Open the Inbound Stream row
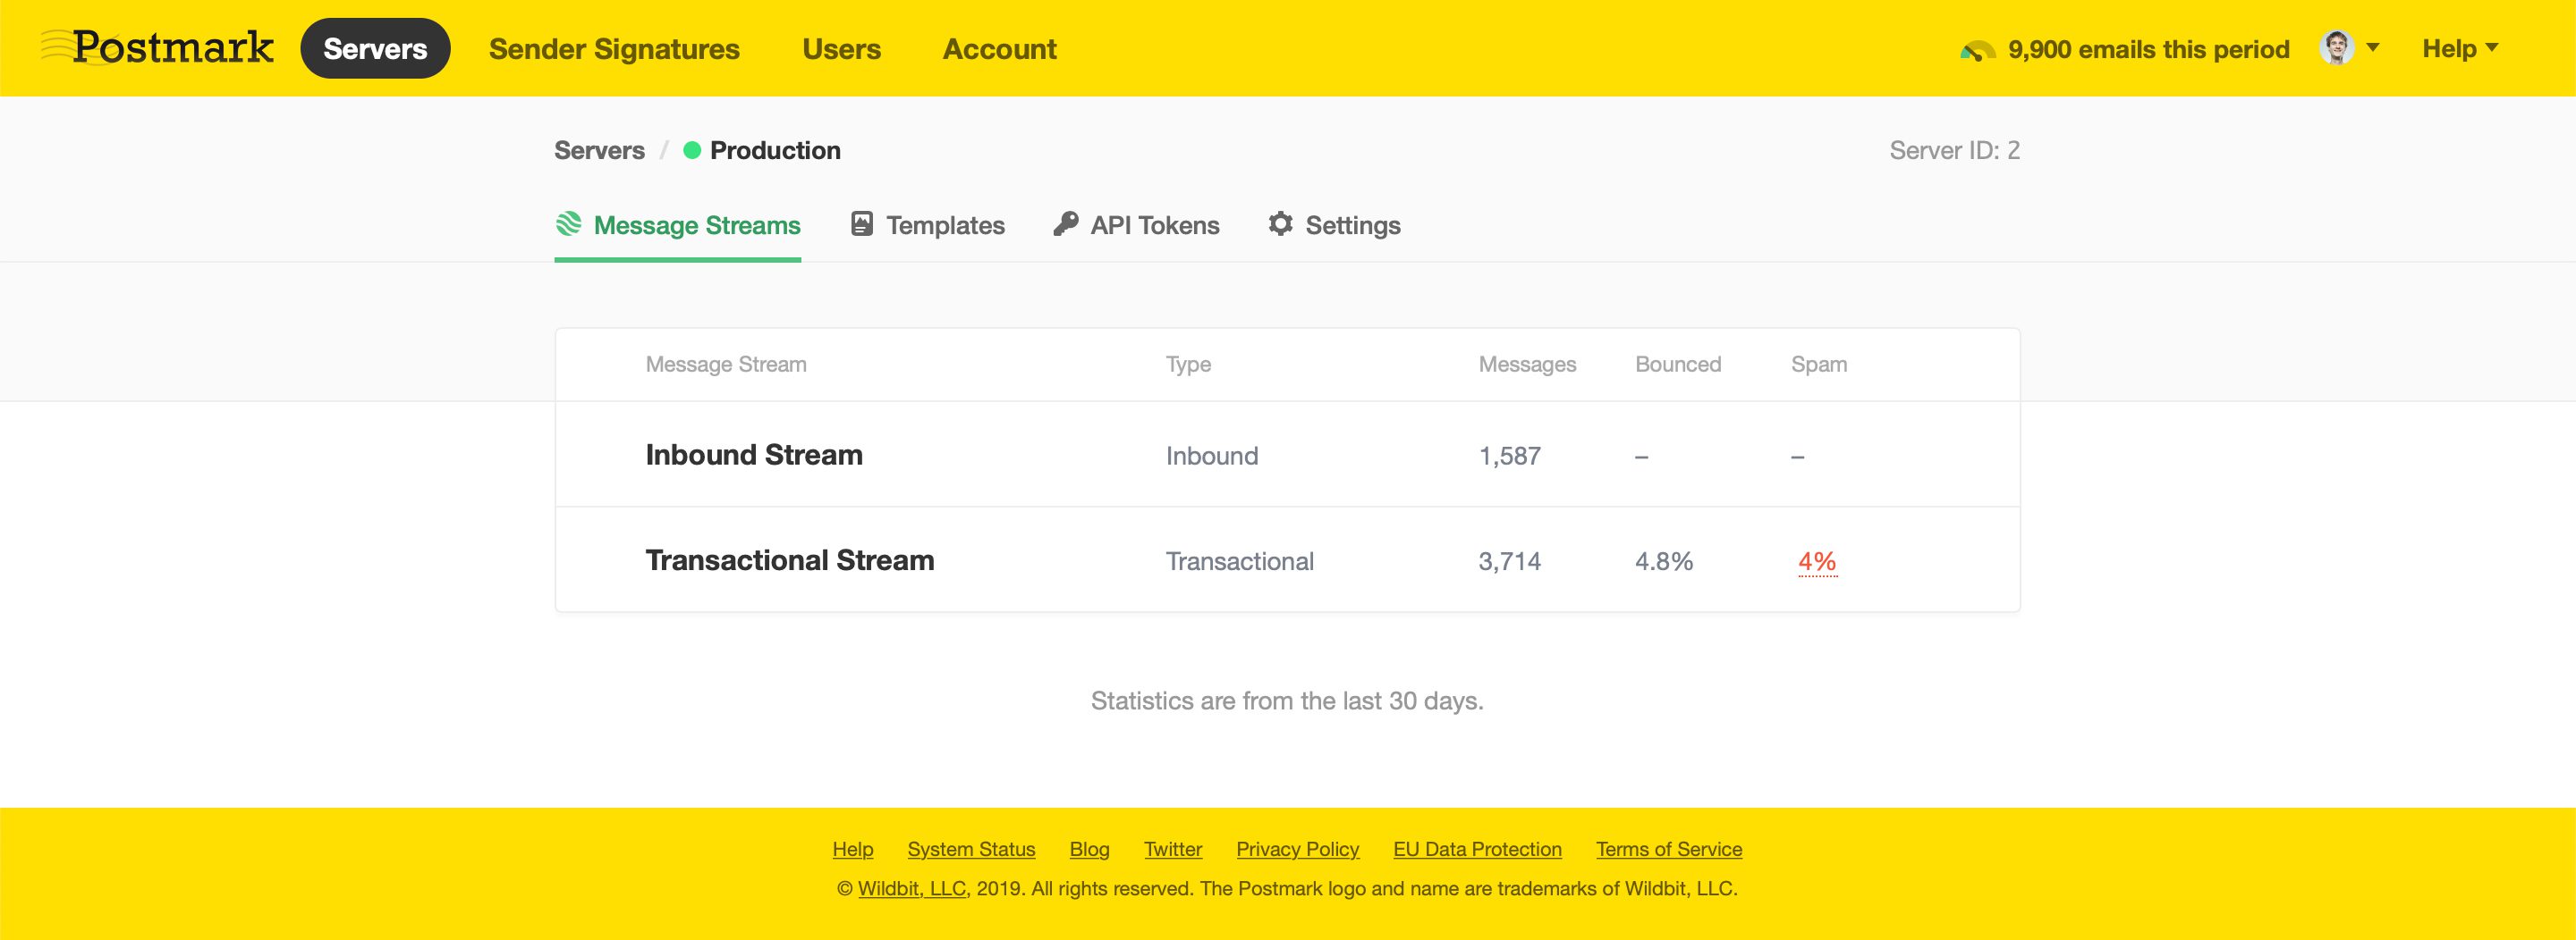 754,455
